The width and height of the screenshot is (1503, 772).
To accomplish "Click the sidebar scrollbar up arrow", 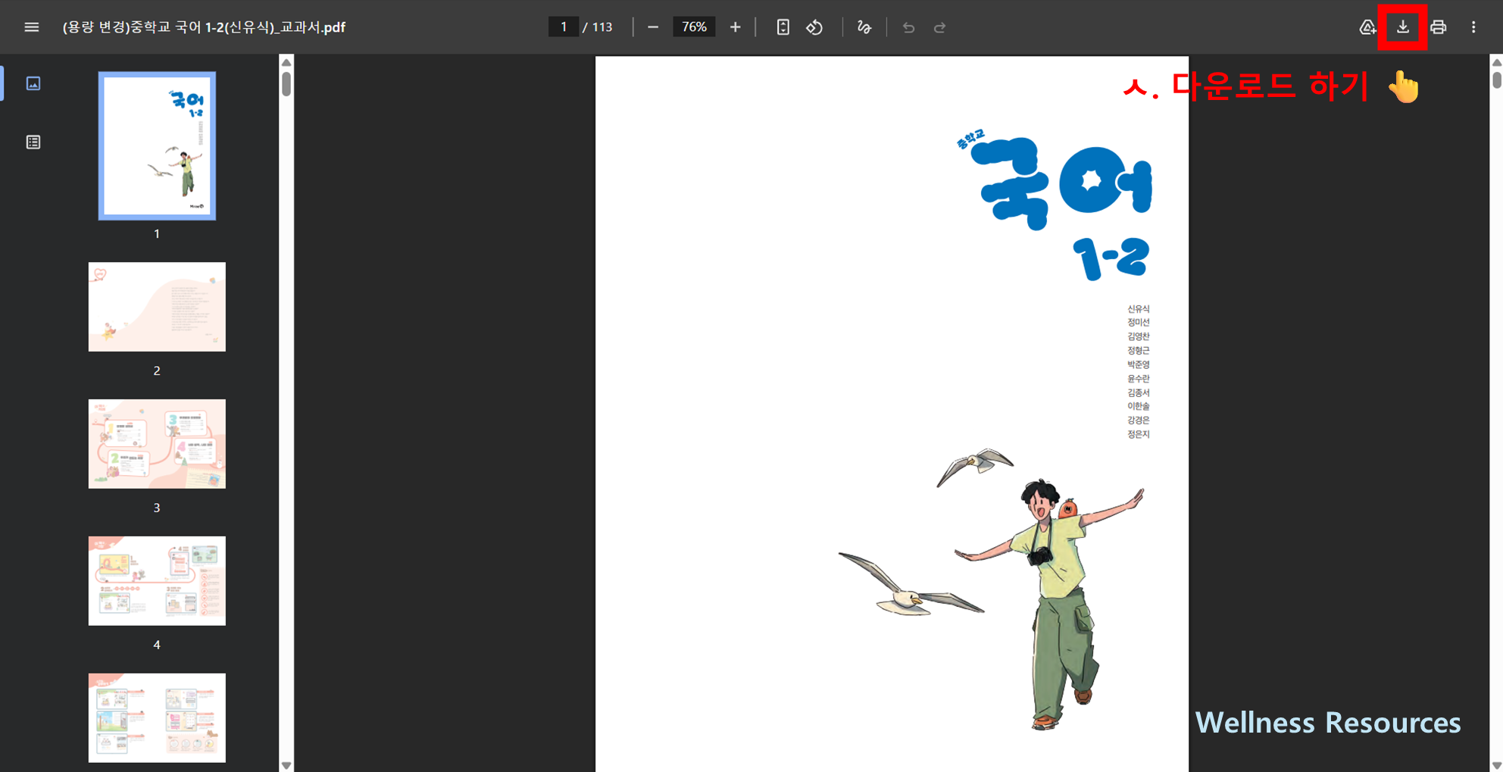I will [x=286, y=62].
